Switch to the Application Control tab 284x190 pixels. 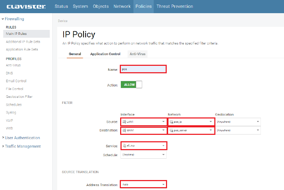coord(105,54)
